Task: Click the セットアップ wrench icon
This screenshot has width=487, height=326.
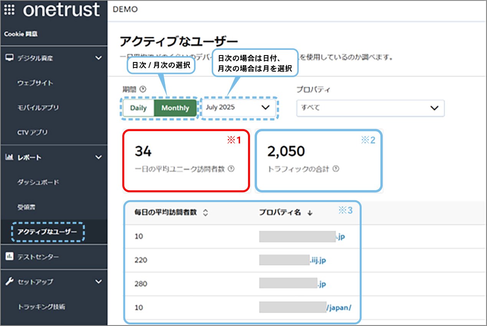Action: click(x=10, y=282)
